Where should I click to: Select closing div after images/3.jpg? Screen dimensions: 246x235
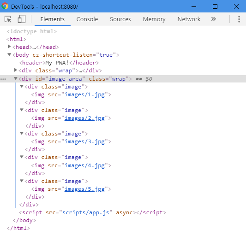coord(35,149)
